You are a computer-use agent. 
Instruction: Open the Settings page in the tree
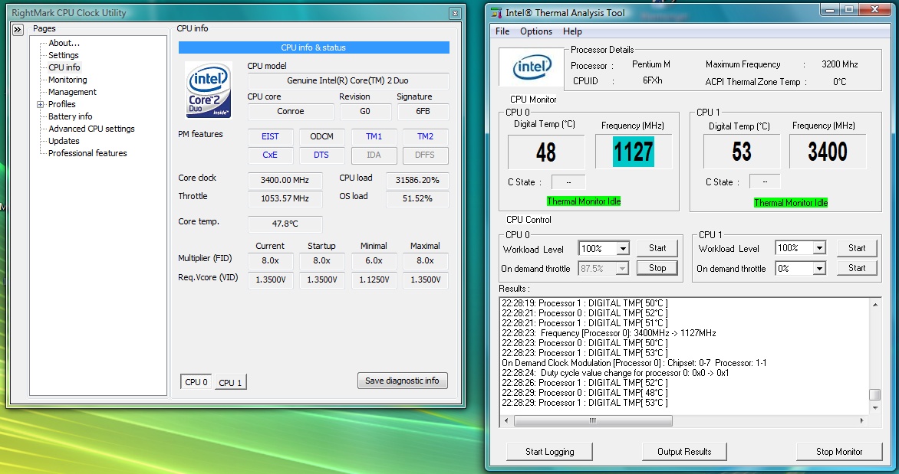64,55
